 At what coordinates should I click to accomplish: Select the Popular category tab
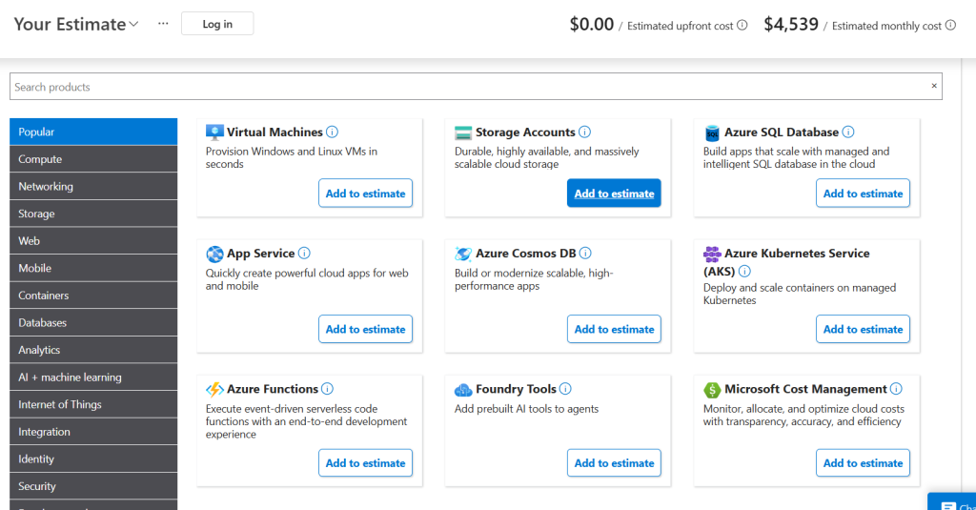(93, 132)
